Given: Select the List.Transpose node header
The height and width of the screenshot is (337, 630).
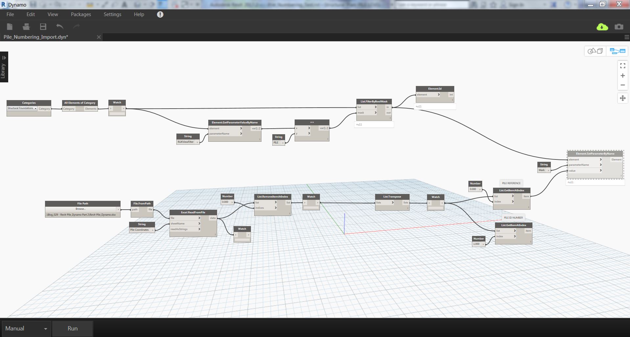Looking at the screenshot, I should pos(392,197).
